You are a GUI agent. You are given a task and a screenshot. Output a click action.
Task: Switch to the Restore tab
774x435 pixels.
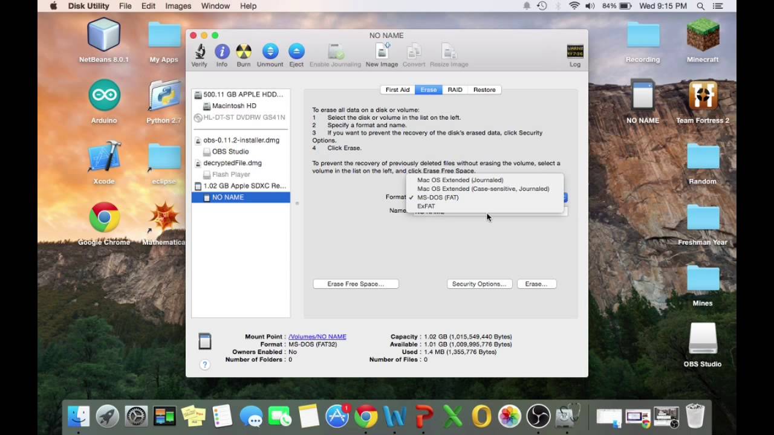point(484,89)
